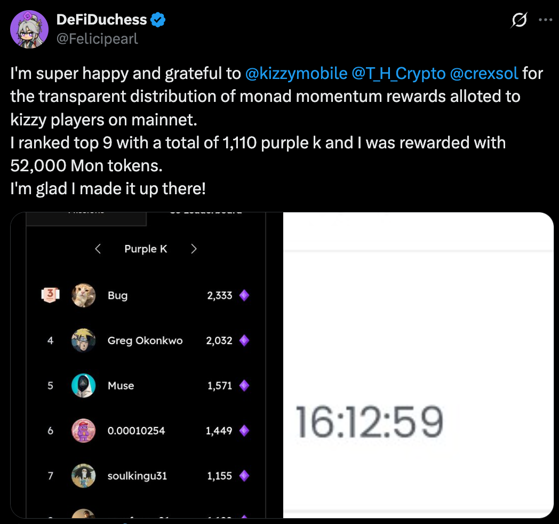Select Bug's cat avatar in the leaderboard
The height and width of the screenshot is (524, 559).
coord(84,295)
